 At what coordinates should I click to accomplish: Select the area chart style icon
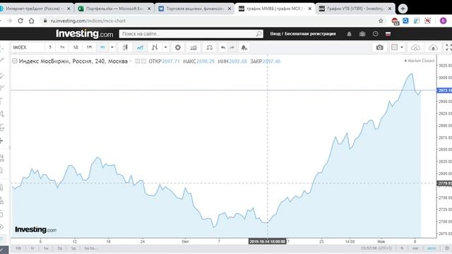140,47
